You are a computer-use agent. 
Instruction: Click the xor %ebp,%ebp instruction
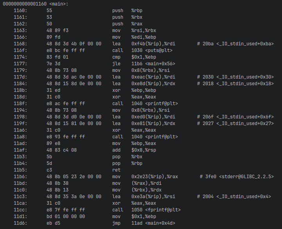tap(134, 90)
